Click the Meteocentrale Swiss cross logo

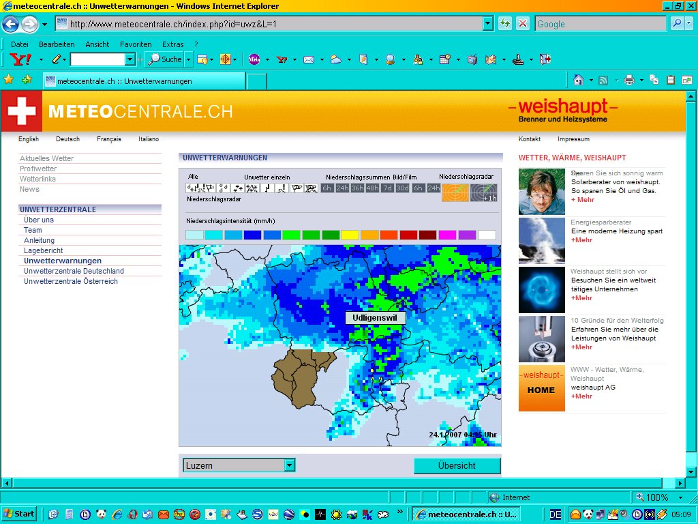21,111
